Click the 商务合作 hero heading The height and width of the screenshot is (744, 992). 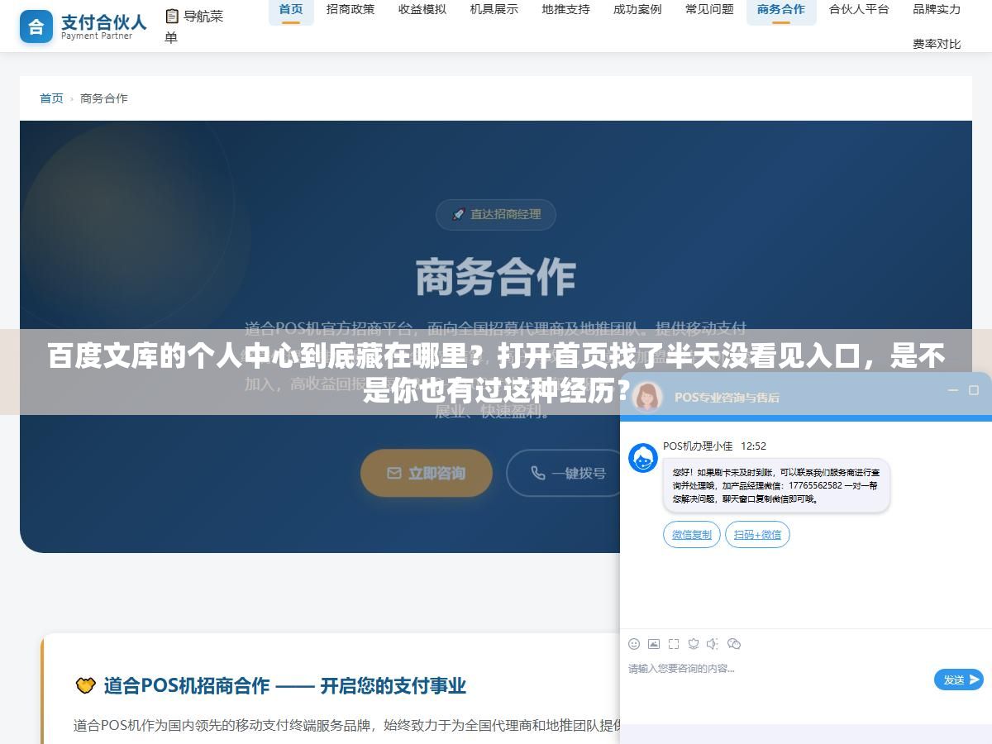tap(496, 277)
